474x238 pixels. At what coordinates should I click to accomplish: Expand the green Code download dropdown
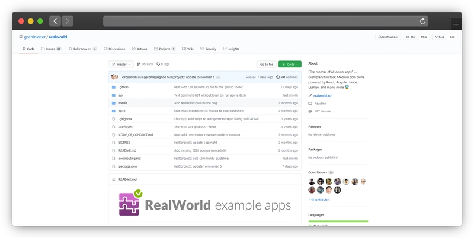(x=290, y=65)
